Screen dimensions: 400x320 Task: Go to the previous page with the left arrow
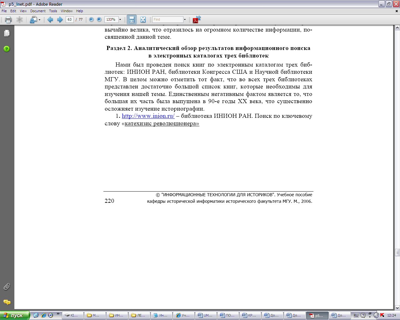[50, 20]
